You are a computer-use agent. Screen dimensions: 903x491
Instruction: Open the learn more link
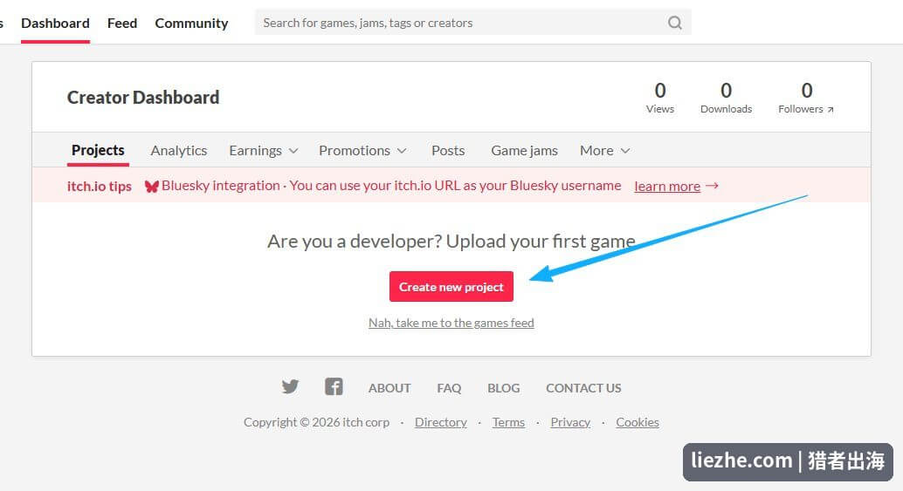(667, 187)
